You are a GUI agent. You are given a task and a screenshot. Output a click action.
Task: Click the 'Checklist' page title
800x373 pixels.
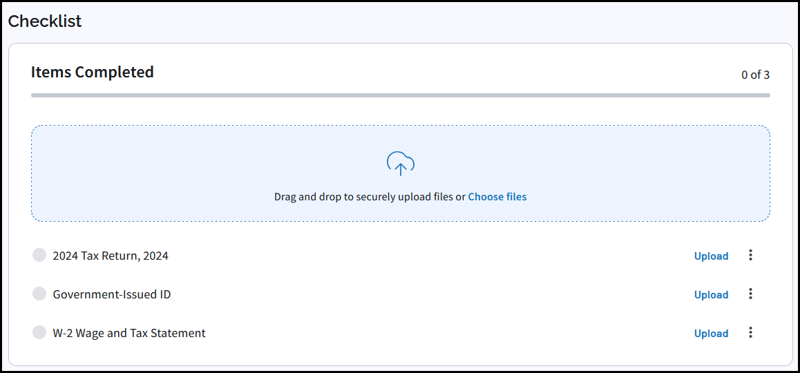pyautogui.click(x=45, y=21)
